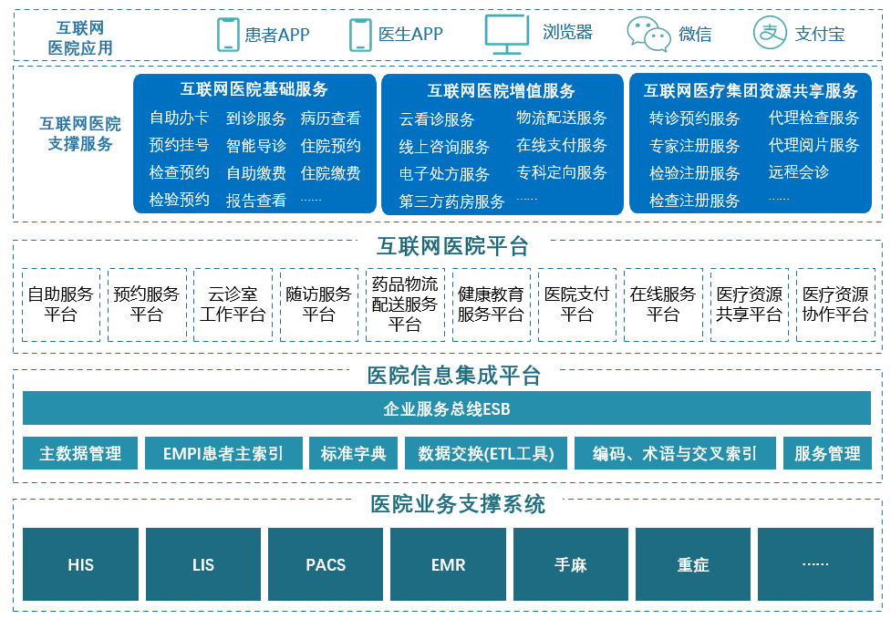Select 检验注册服务 item
891x619 pixels.
(694, 173)
